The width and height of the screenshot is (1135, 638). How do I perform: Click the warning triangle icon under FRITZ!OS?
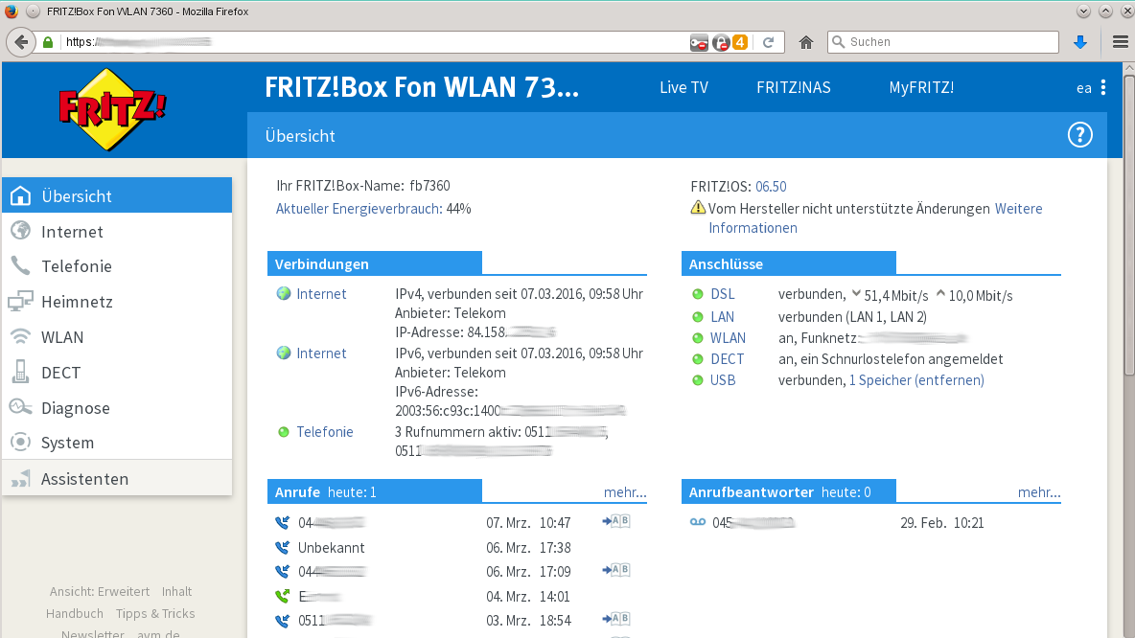pyautogui.click(x=698, y=208)
